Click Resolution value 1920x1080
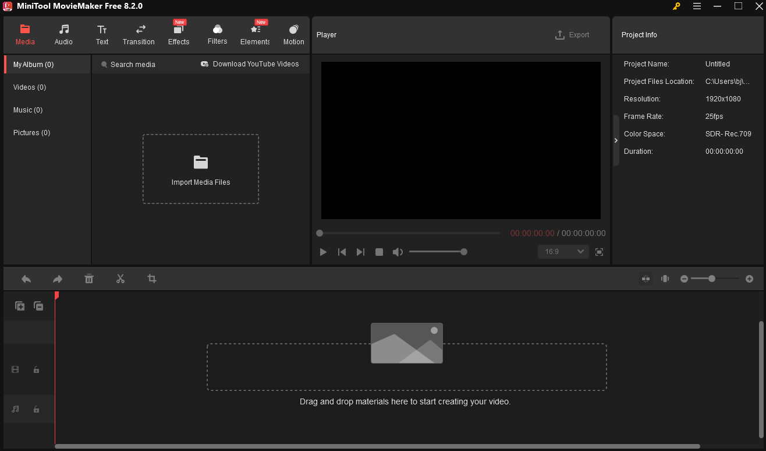Viewport: 766px width, 451px height. point(723,99)
